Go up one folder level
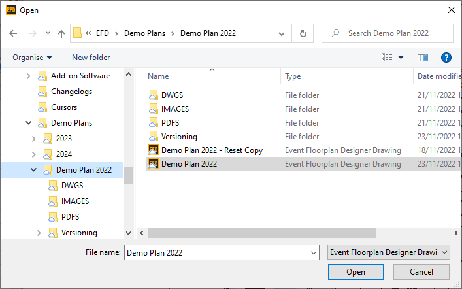Image resolution: width=462 pixels, height=289 pixels. (x=61, y=33)
